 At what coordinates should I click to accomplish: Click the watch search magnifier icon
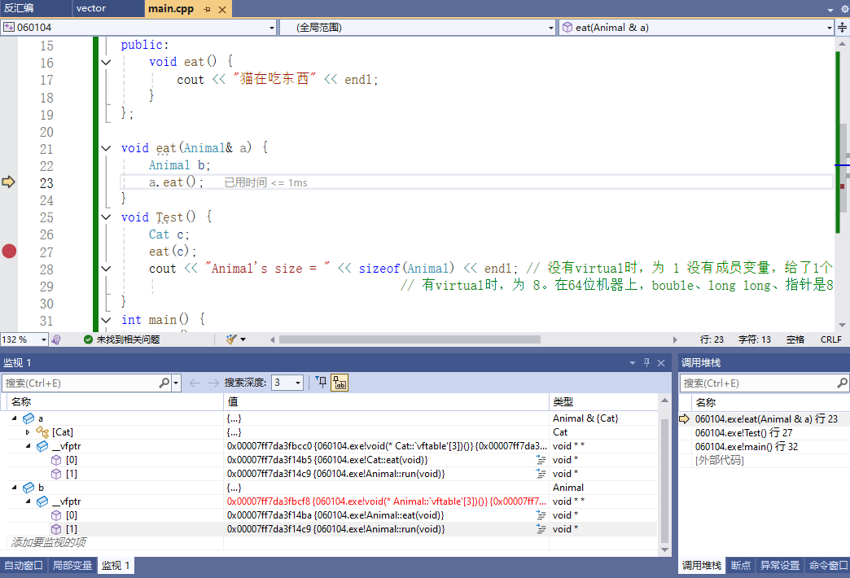click(164, 383)
